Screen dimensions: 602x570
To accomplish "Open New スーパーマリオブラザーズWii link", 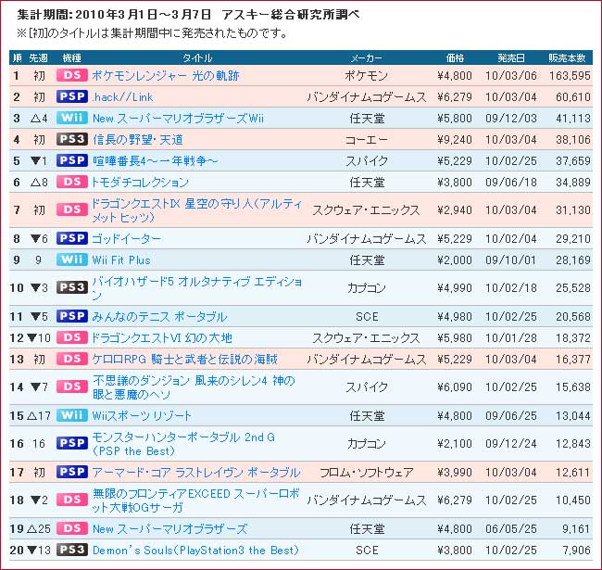I will 178,119.
